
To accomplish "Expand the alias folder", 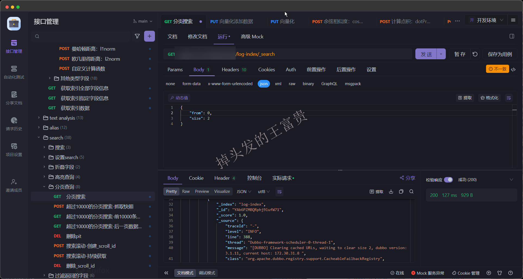I will (x=39, y=128).
